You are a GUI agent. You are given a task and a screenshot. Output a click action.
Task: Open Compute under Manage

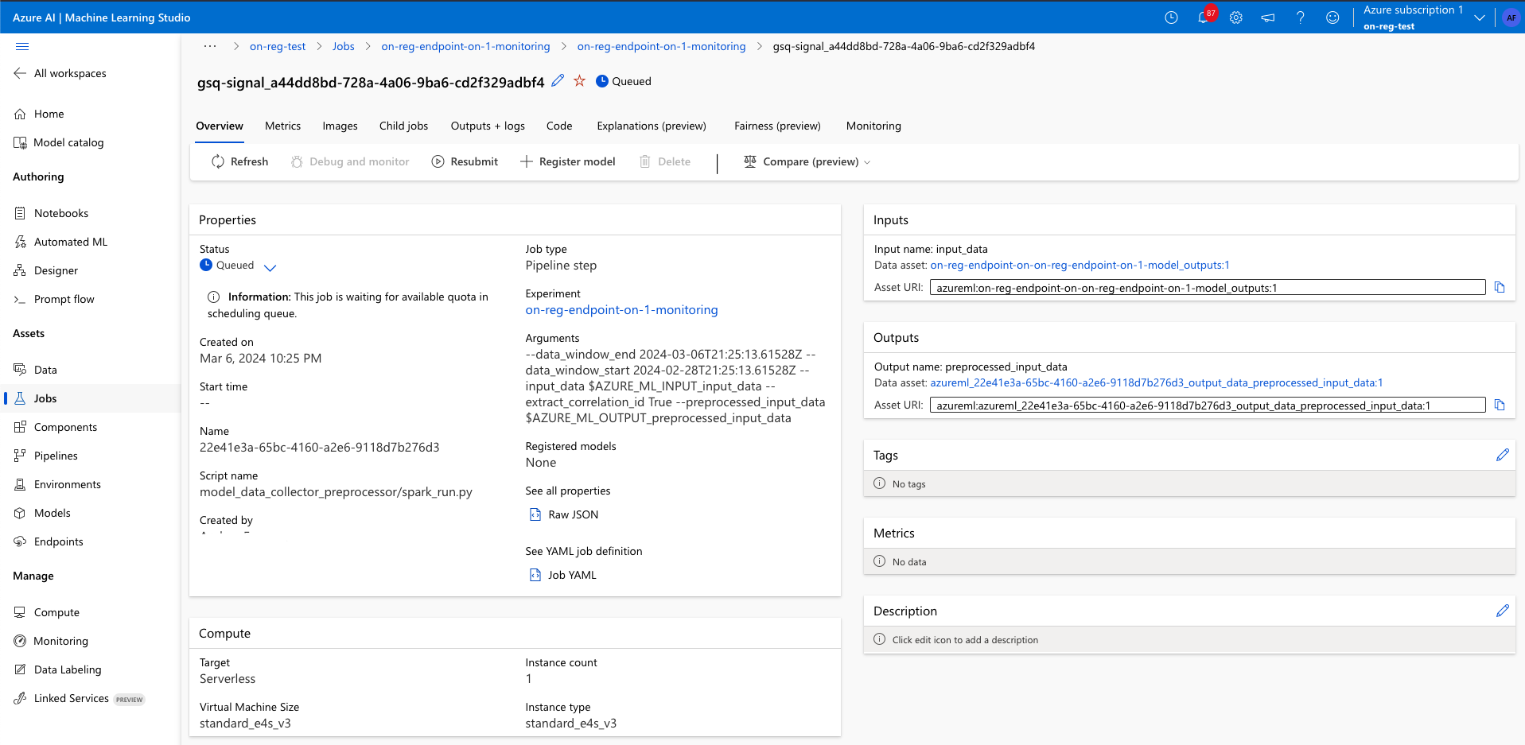(47, 612)
